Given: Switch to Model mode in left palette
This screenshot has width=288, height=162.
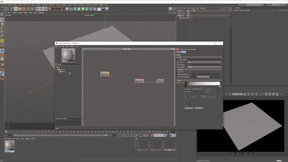Looking at the screenshot, I should (2, 20).
